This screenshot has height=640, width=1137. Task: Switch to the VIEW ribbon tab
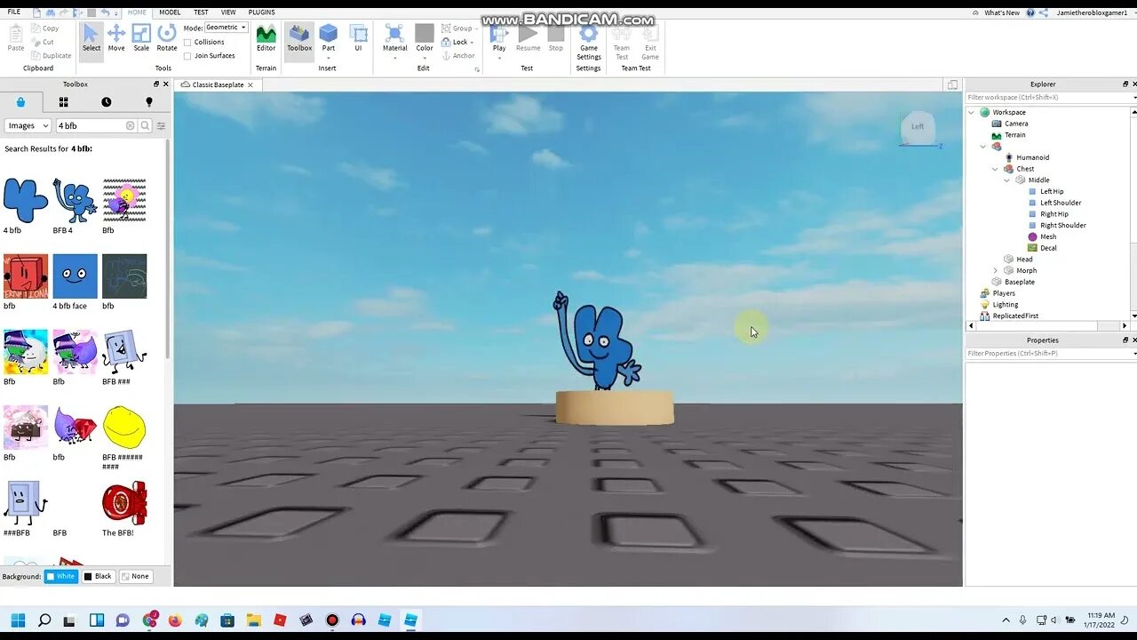tap(229, 12)
